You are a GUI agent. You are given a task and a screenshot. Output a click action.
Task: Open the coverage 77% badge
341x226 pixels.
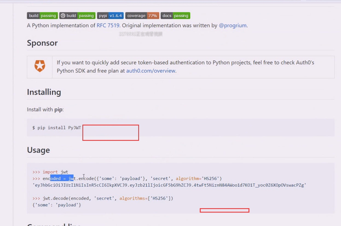[142, 16]
